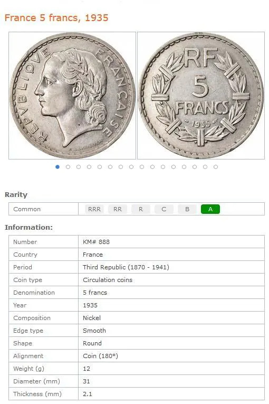Screen dimensions: 269x404
Task: Open the coin reverse 5 Francs image
Action: tap(201, 96)
